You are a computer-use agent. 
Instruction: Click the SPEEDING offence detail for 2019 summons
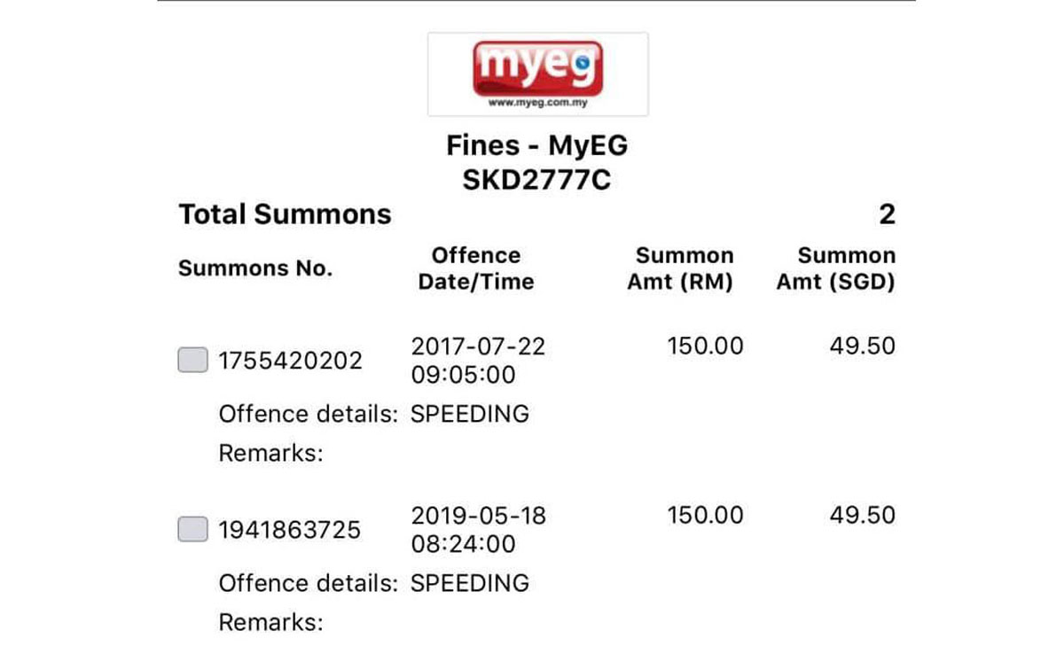(471, 582)
